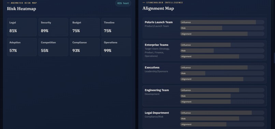The width and height of the screenshot is (275, 129).
Task: Click Executives Risk bar
Action: pos(222,73)
